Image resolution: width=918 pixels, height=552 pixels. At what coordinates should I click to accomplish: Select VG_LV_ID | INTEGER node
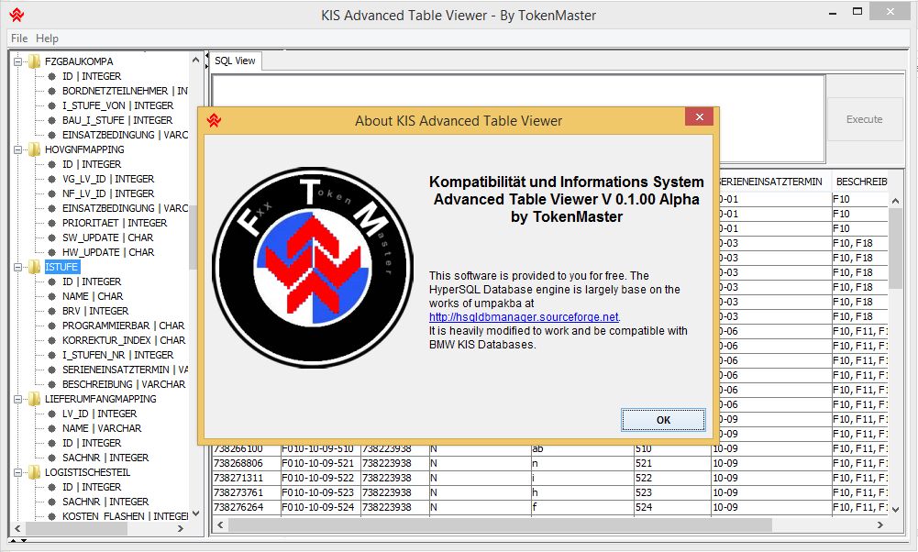pos(108,179)
